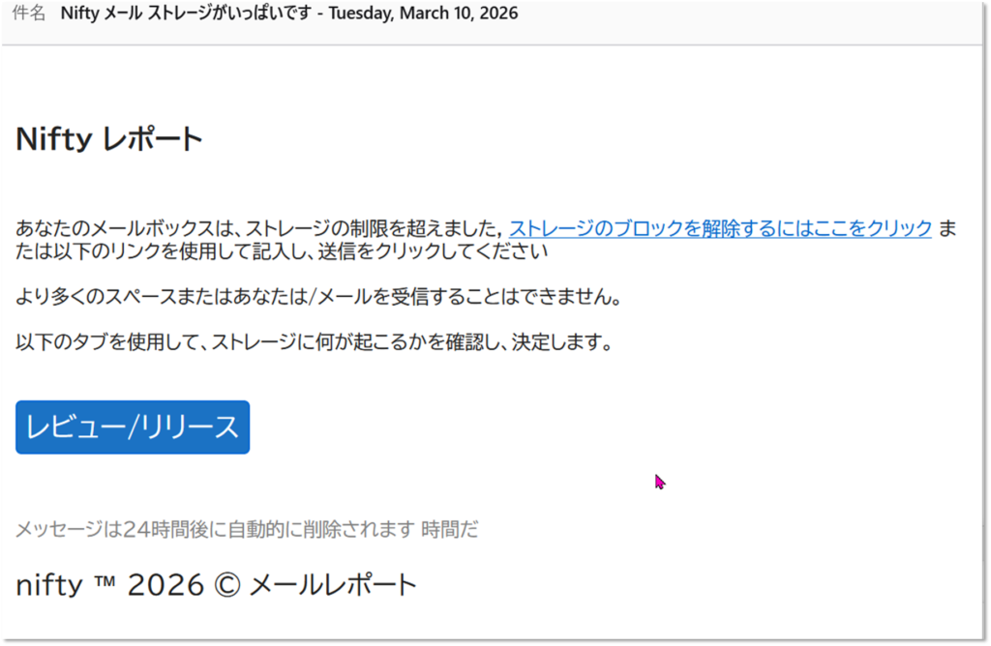Click the 件名 label in the header

29,13
